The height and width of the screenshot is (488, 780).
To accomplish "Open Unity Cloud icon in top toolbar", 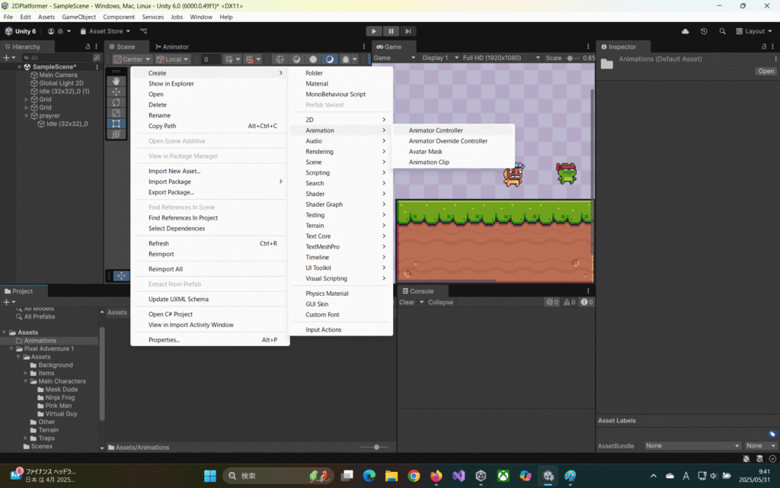I will [685, 30].
